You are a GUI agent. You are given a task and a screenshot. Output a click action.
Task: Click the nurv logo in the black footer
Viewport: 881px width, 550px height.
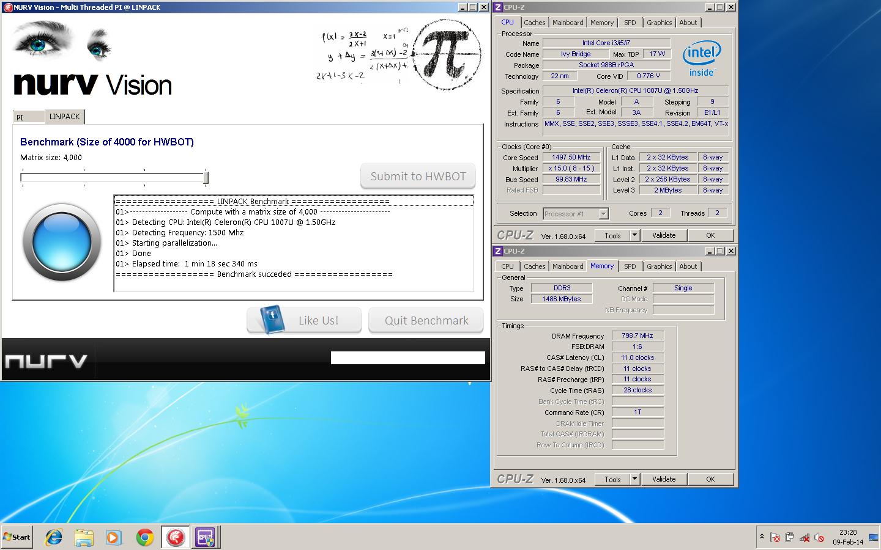(x=46, y=361)
